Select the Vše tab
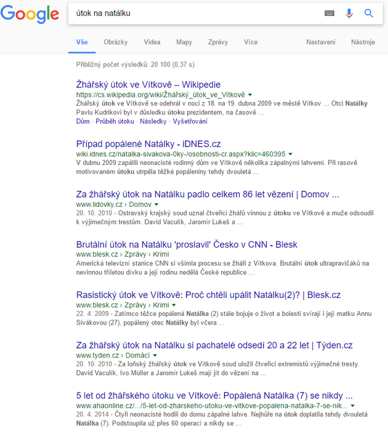 (x=82, y=42)
